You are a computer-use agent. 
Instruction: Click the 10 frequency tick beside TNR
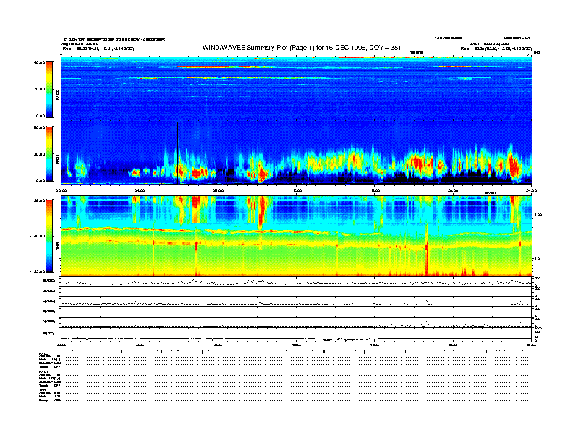[538, 259]
